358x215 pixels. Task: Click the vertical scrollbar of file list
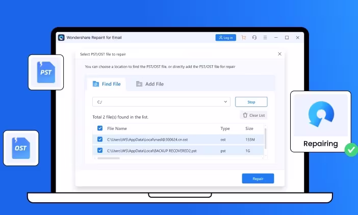click(265, 139)
